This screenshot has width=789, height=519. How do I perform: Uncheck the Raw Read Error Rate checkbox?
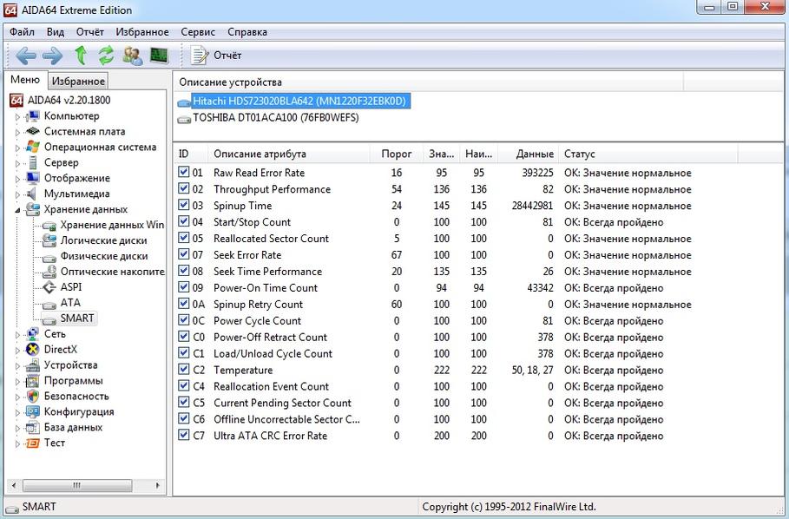tap(184, 173)
